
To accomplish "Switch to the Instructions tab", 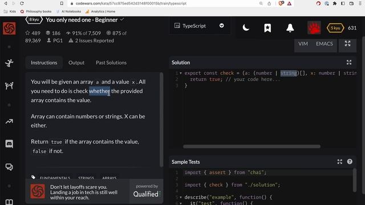I will [x=44, y=63].
